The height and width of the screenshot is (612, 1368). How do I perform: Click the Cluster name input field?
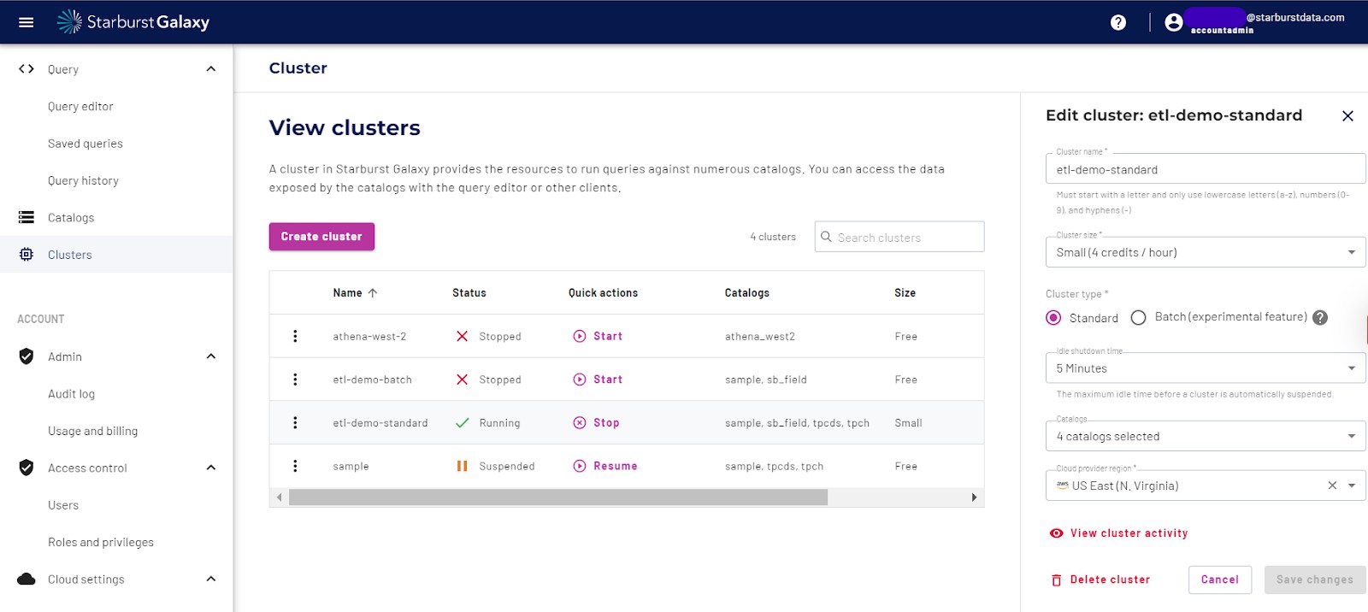(x=1206, y=169)
